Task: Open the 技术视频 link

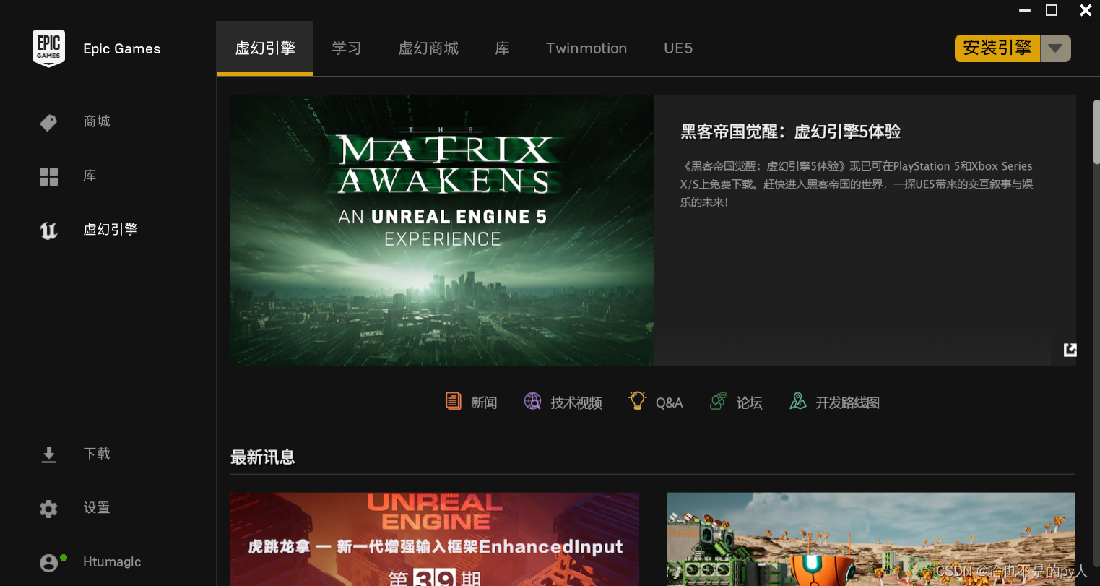Action: 576,402
